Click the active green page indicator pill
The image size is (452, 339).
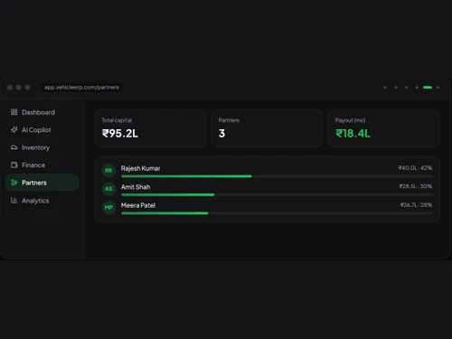tap(428, 88)
